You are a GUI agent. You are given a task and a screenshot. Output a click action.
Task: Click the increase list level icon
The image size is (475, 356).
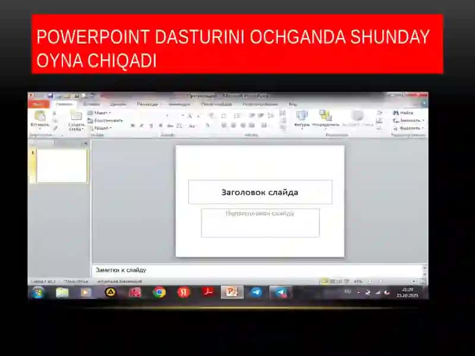(x=261, y=116)
